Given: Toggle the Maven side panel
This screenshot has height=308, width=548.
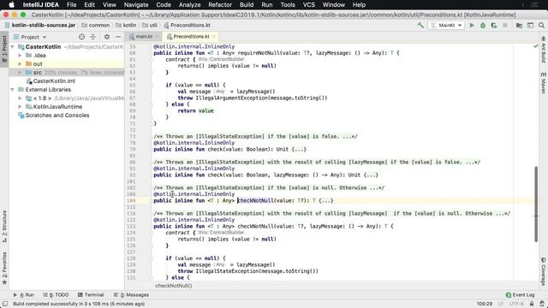Looking at the screenshot, I should [x=544, y=83].
